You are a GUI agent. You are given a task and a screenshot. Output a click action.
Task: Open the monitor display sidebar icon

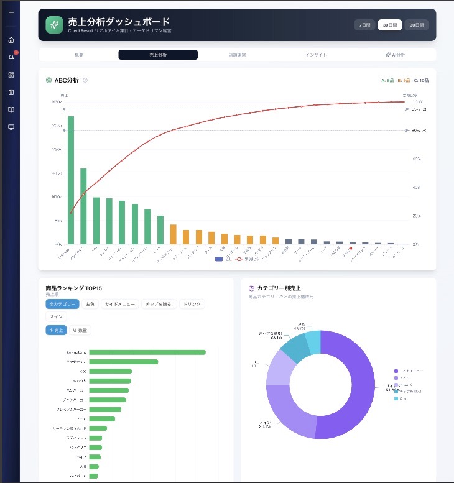pyautogui.click(x=11, y=127)
